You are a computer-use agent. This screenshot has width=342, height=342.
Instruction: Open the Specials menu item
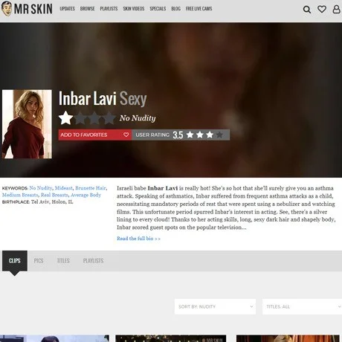coord(158,9)
